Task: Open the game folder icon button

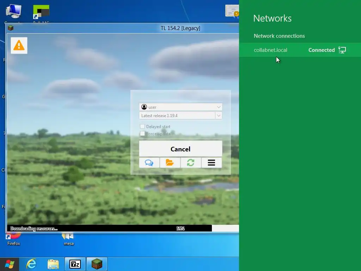Action: pos(170,163)
